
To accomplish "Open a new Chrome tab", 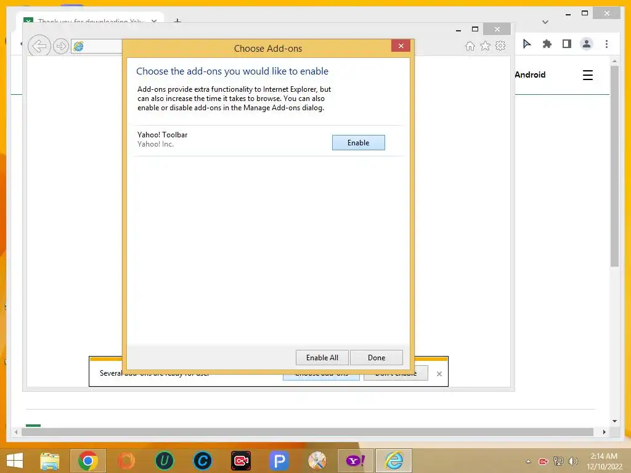I will [177, 20].
